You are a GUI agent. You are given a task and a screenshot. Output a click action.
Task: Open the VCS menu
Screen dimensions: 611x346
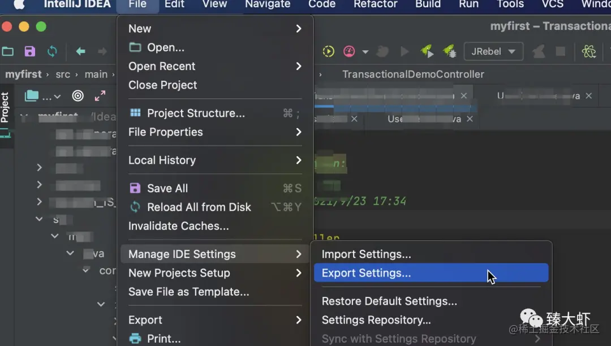(x=553, y=5)
